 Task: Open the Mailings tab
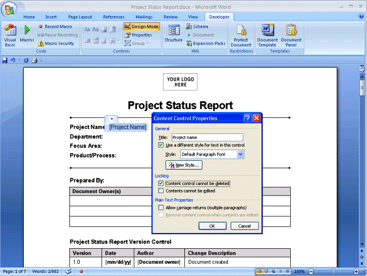(144, 17)
